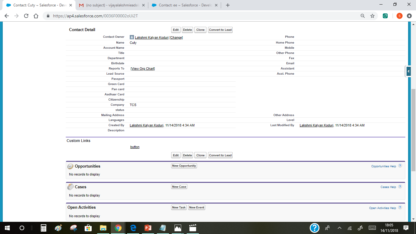Screen dimensions: 416x234
Task: Click the Name value "Cuty"
Action: 133,43
